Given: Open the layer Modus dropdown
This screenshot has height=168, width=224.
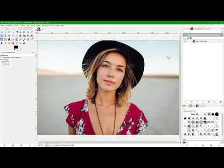Looking at the screenshot, I should point(203,32).
